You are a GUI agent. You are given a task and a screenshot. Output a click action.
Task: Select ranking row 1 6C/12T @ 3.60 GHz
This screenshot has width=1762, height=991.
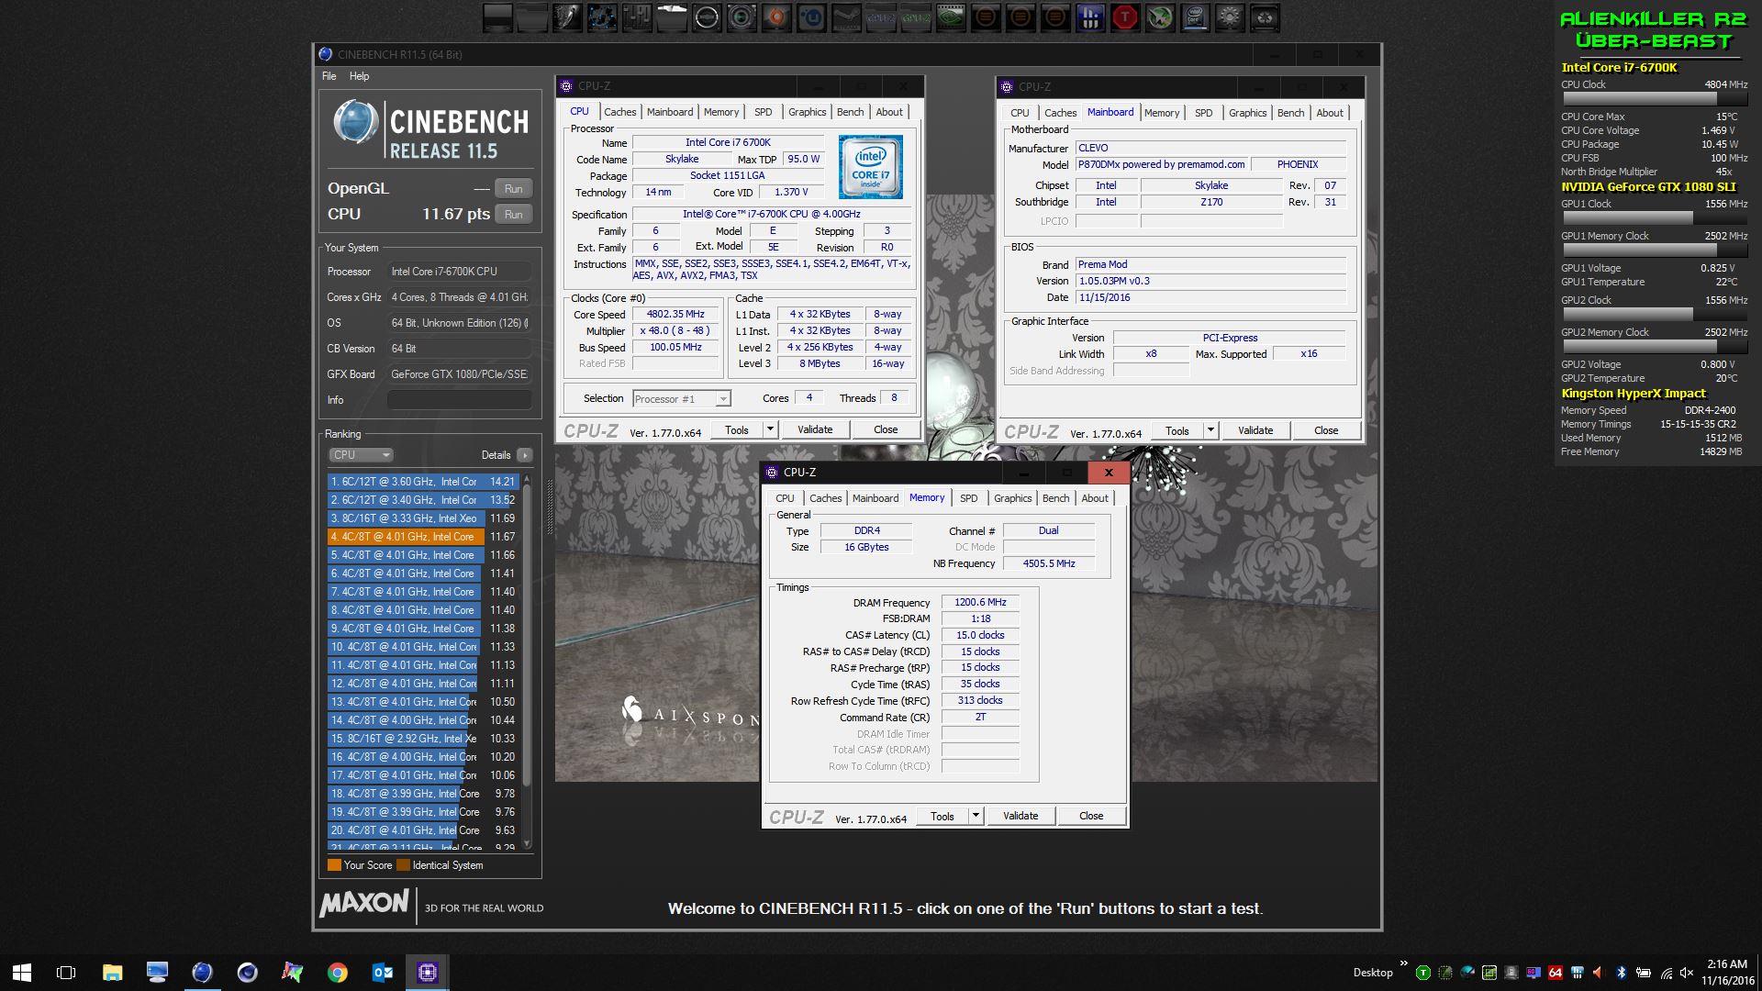(423, 481)
